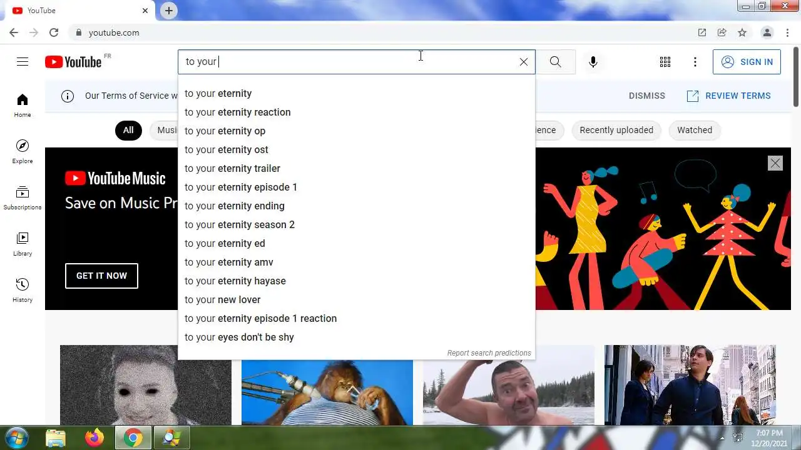Screen dimensions: 801x450
Task: Close the YouTube browser tab
Action: [145, 11]
